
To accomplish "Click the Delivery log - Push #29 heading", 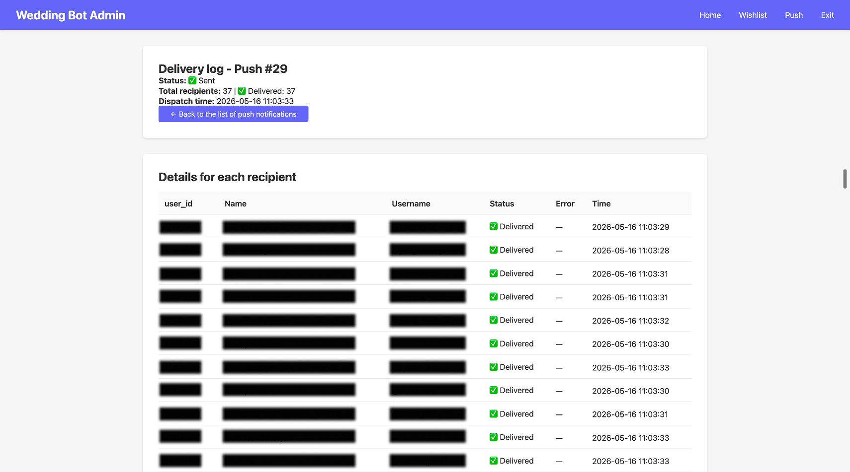I will (223, 68).
